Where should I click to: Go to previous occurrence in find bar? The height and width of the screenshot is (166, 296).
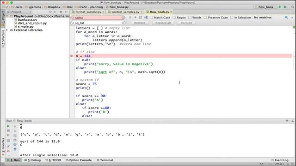[130, 18]
